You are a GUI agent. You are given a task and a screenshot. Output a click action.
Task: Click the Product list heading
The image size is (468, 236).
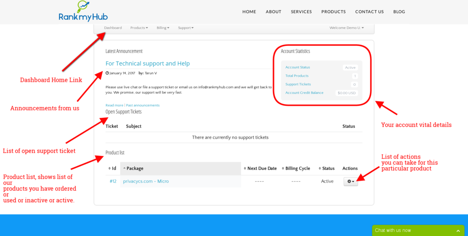115,152
